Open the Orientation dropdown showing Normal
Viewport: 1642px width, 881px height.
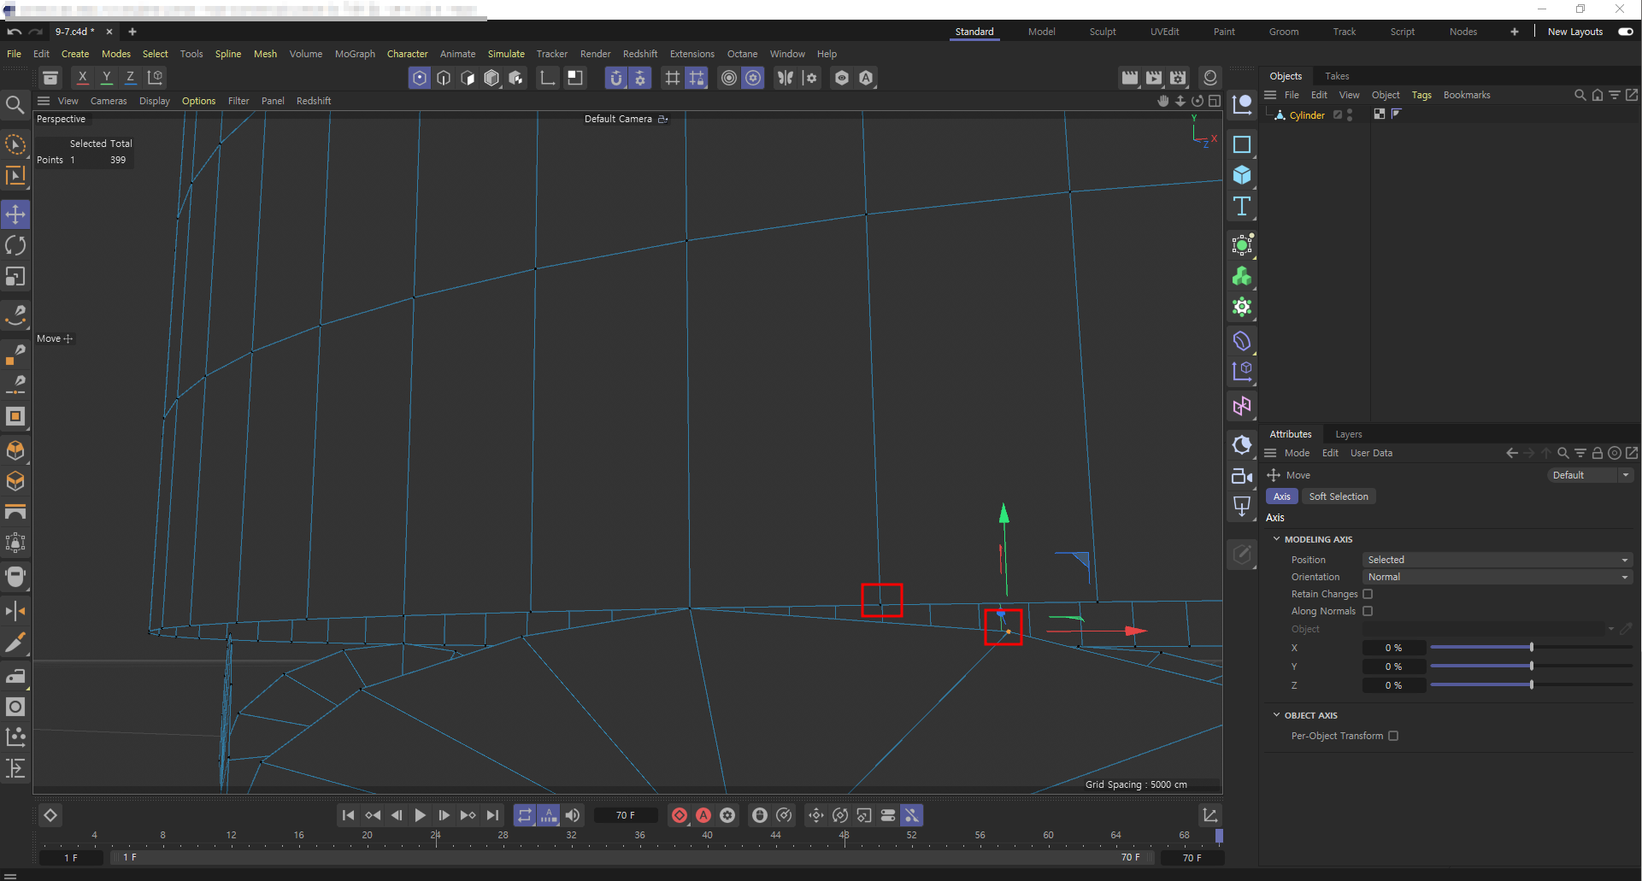(1497, 578)
